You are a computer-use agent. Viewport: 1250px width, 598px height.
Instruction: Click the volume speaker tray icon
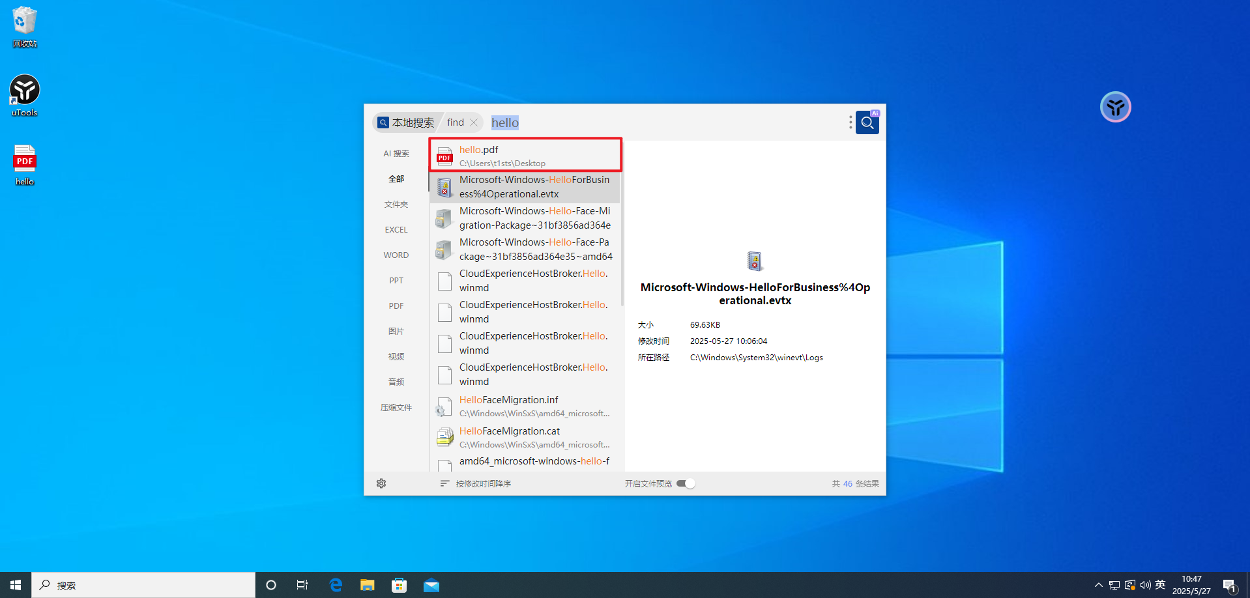(x=1145, y=585)
